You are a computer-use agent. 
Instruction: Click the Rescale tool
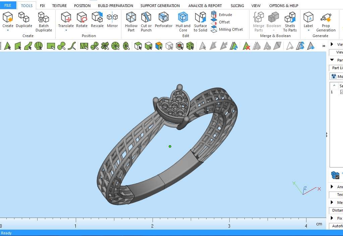[97, 20]
